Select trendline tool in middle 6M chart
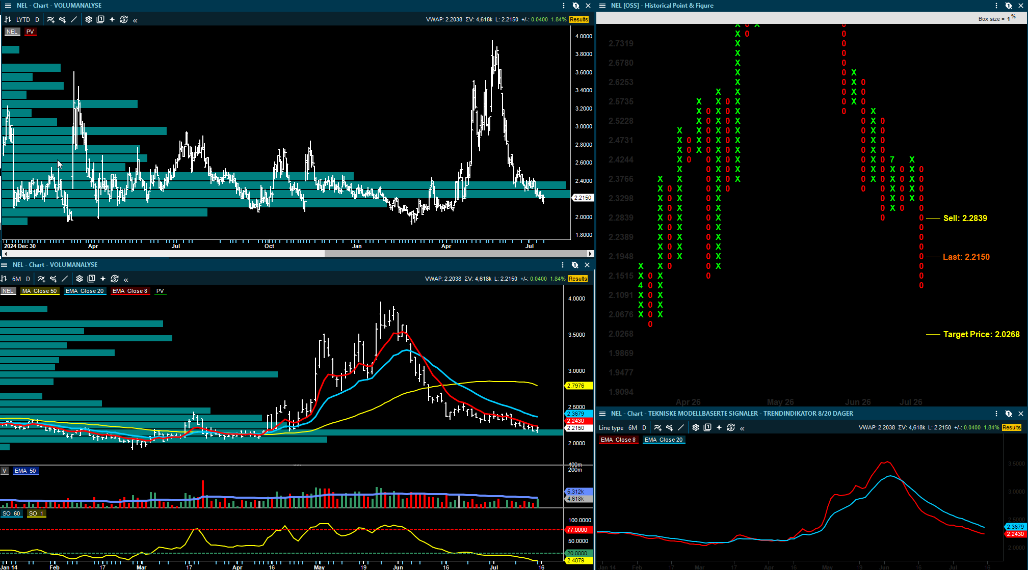Image resolution: width=1028 pixels, height=570 pixels. [65, 279]
